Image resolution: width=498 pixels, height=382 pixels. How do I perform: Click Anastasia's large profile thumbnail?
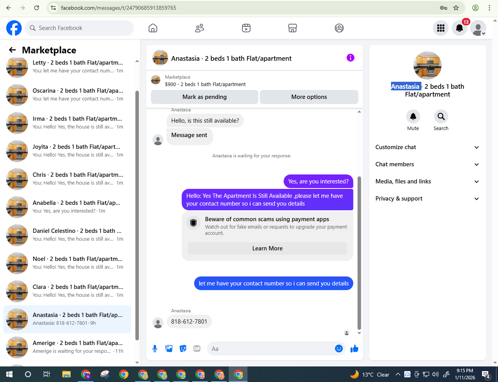[427, 65]
